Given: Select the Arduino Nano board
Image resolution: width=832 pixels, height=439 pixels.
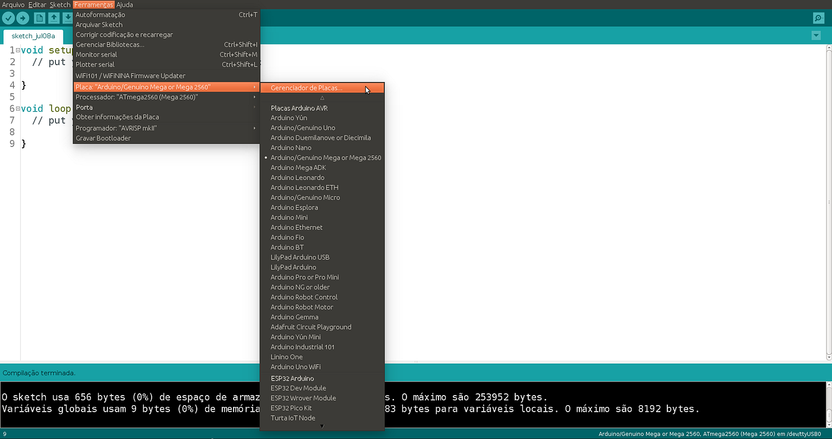Looking at the screenshot, I should pos(291,147).
